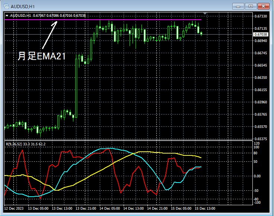Click the AUDUSD,H1 window title text
This screenshot has width=274, height=216.
(23, 7)
